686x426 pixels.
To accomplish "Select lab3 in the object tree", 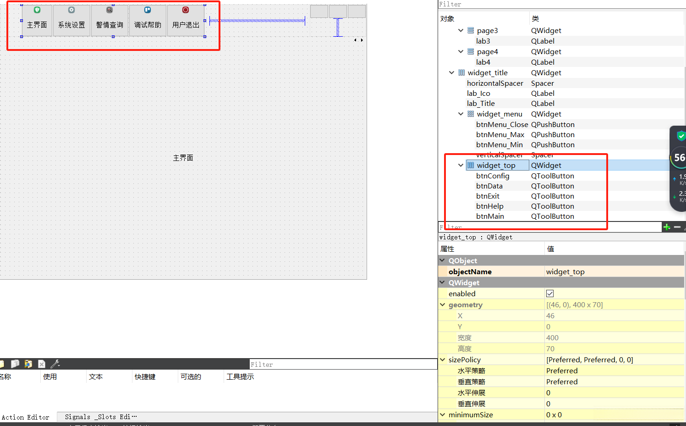I will pos(483,41).
